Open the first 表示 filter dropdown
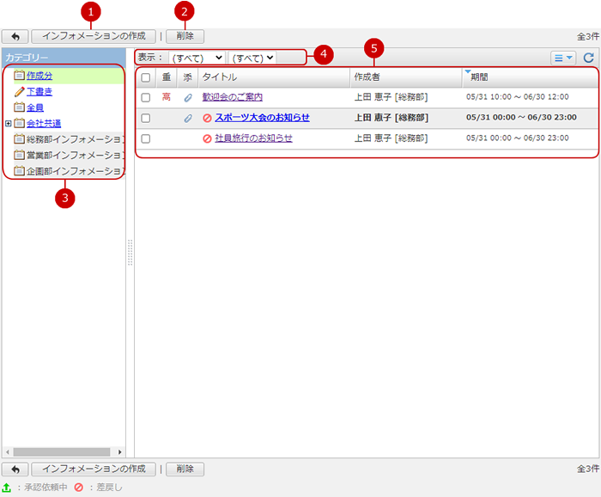601x497 pixels. (x=197, y=58)
